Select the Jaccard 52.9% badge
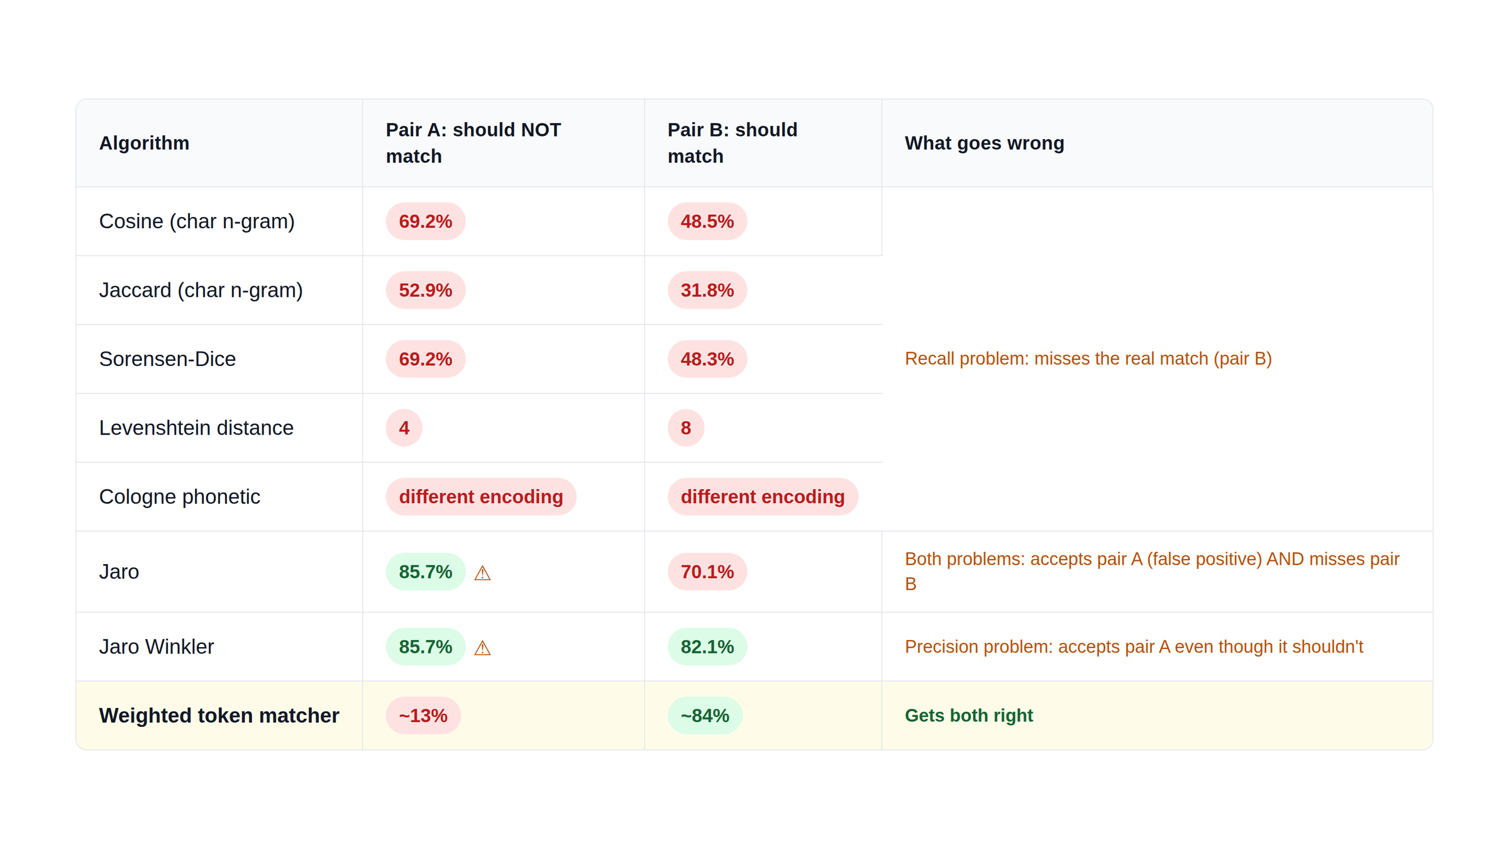This screenshot has height=849, width=1509. (x=426, y=290)
